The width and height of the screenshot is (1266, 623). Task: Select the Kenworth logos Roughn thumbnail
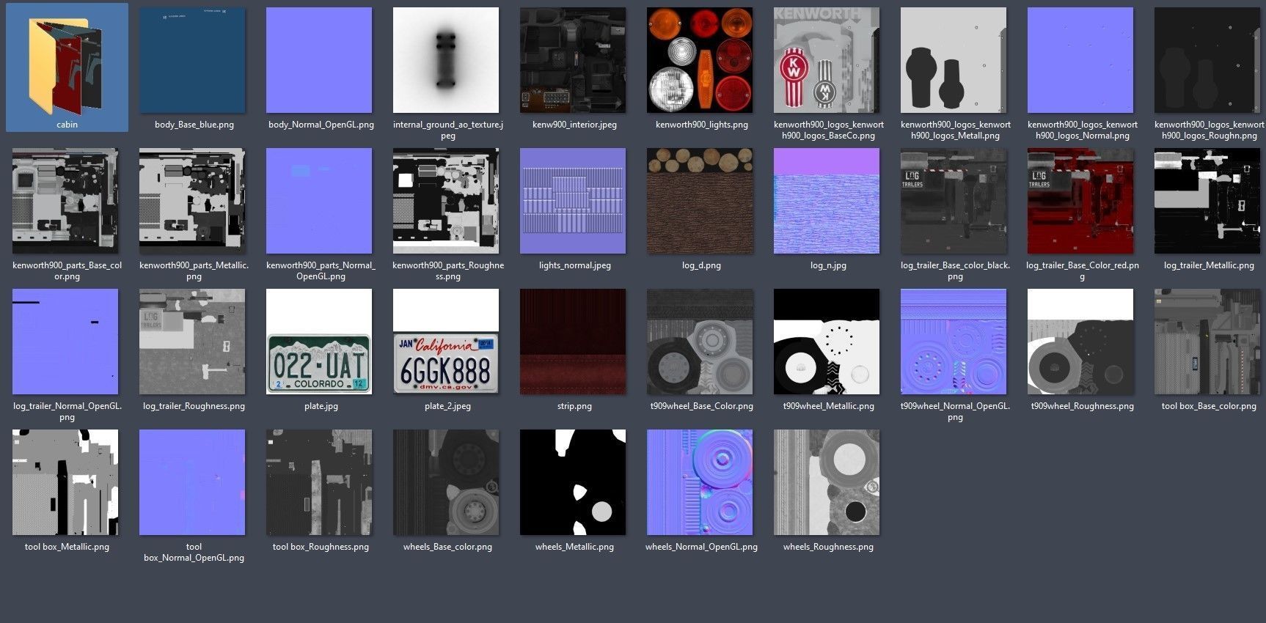1207,60
